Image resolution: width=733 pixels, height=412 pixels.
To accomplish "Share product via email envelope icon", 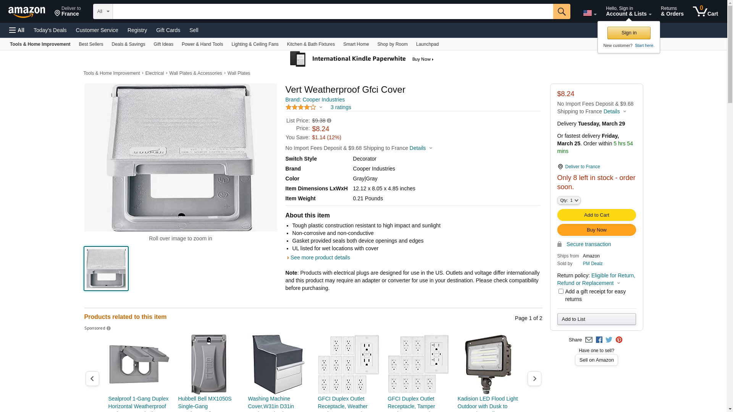I will 589,340.
